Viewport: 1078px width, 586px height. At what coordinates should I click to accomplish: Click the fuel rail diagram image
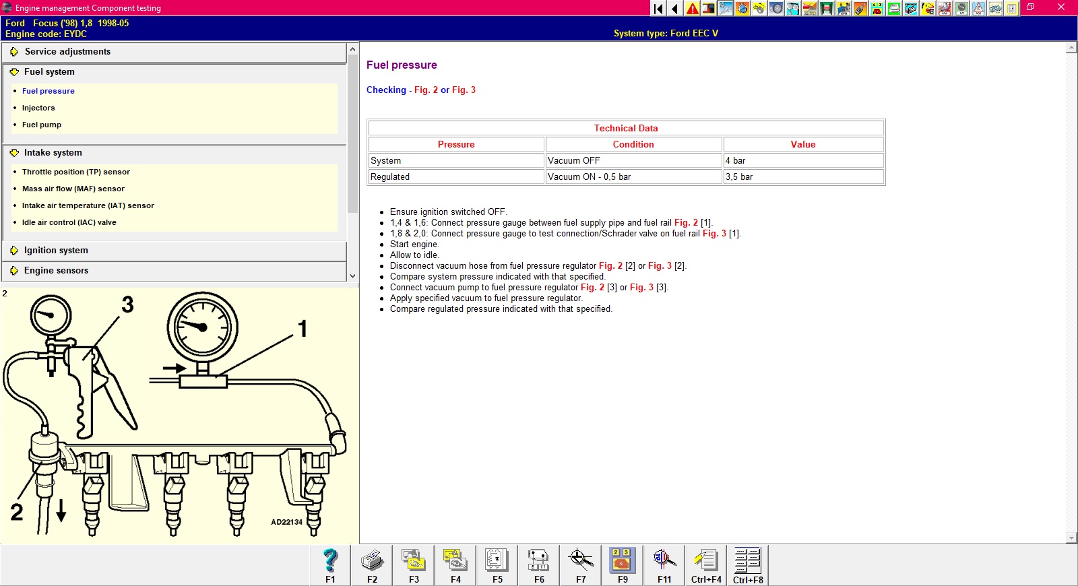[179, 416]
